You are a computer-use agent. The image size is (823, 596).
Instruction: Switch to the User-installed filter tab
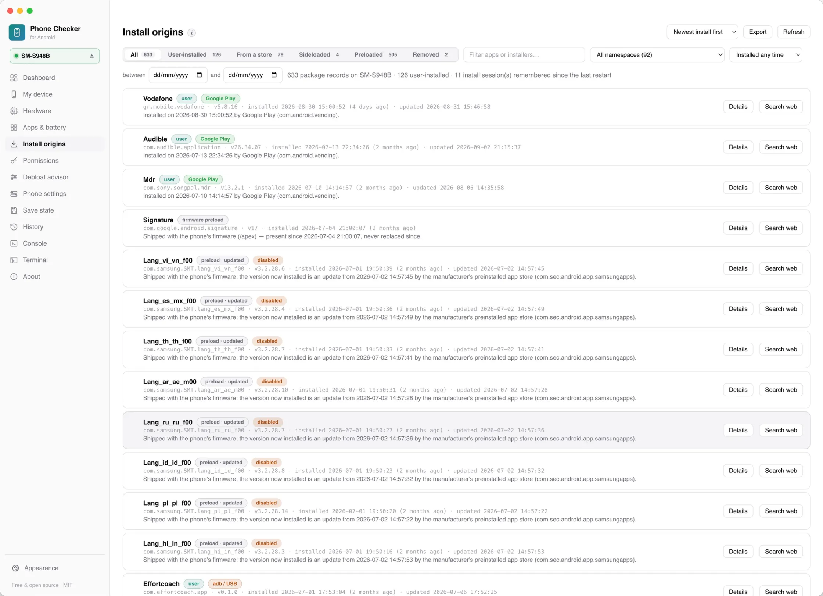pos(194,54)
